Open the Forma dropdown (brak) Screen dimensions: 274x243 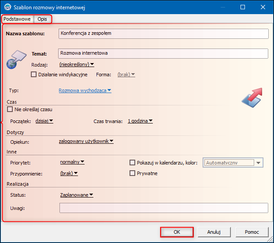[x=126, y=75]
